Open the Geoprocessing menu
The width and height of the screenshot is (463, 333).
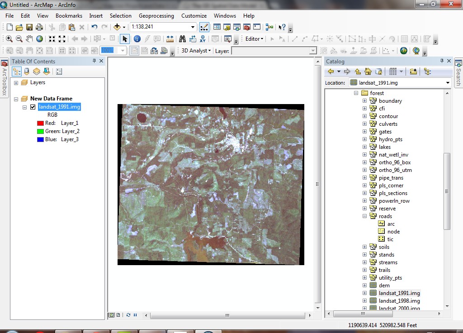(x=156, y=16)
